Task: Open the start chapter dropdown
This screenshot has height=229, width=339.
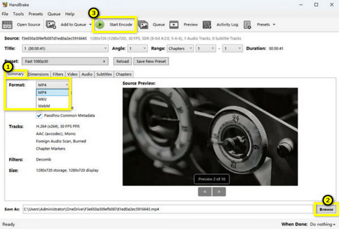Action: (206, 49)
